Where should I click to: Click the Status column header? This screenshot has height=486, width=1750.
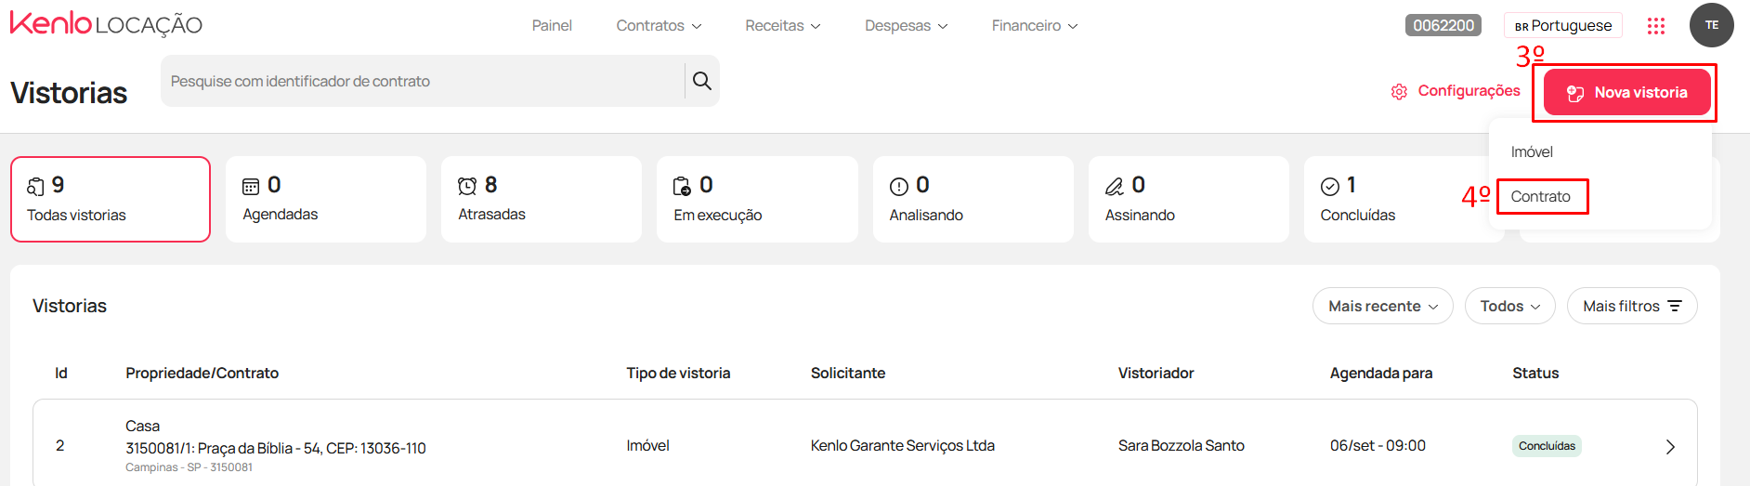tap(1535, 373)
